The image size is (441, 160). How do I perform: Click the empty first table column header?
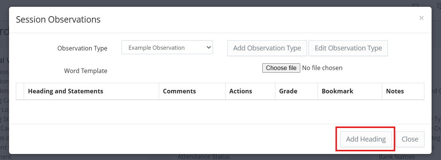20,91
